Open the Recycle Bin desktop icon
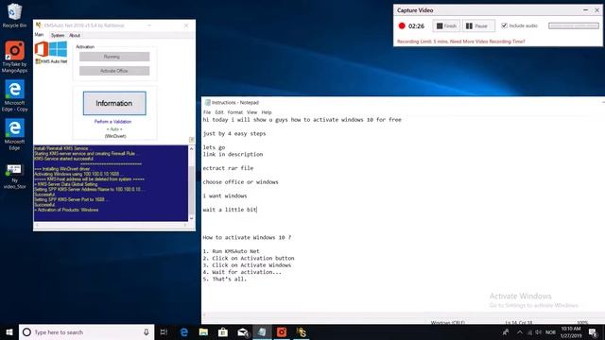Viewport: 605px width, 340px height. tap(15, 15)
